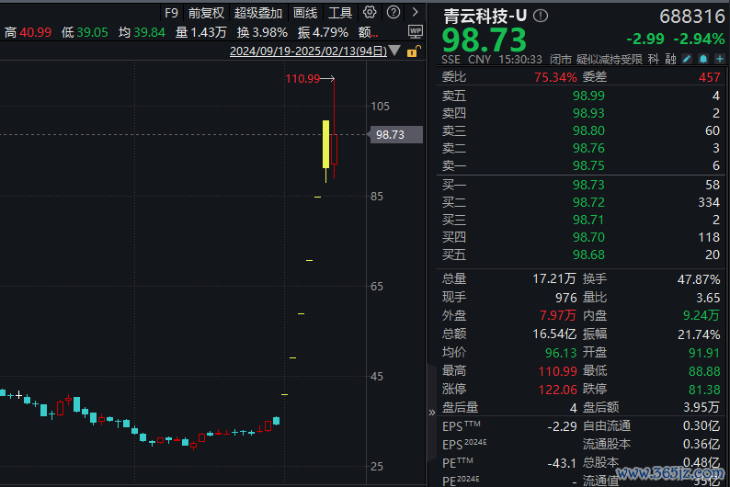730x487 pixels.
Task: Add stock to watchlist plus icon
Action: 720,59
